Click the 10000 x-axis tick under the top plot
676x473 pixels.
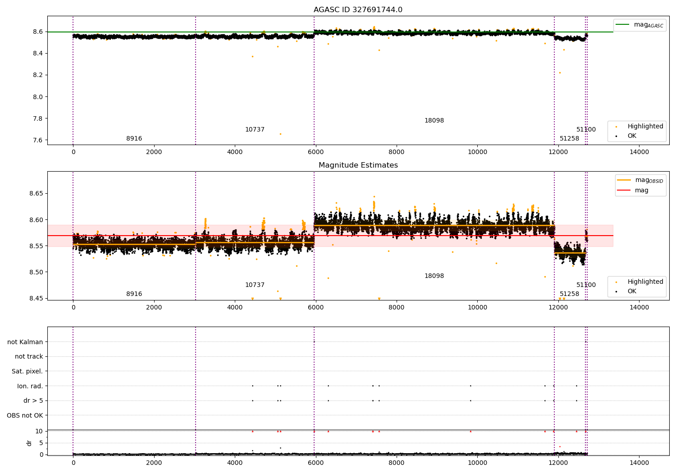click(x=477, y=152)
